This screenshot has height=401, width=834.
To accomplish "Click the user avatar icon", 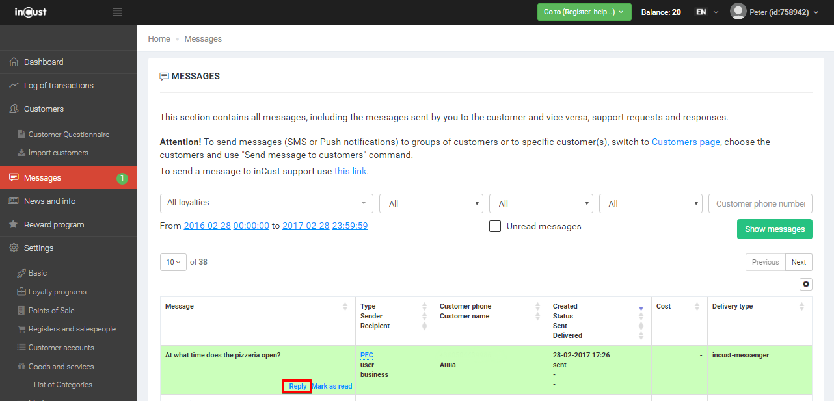I will click(738, 12).
